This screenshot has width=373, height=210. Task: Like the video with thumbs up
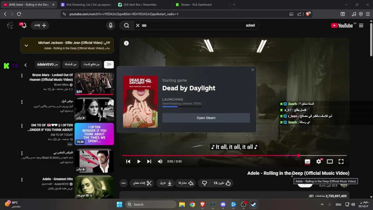tap(222, 183)
